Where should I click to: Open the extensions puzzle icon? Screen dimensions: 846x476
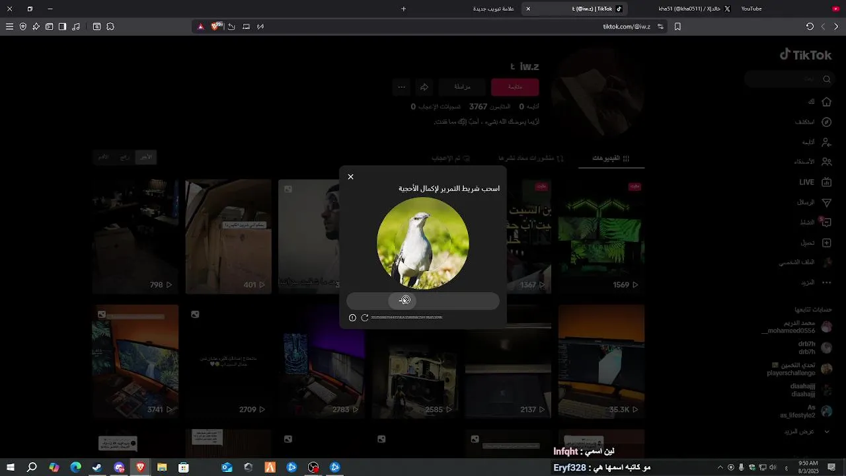110,26
